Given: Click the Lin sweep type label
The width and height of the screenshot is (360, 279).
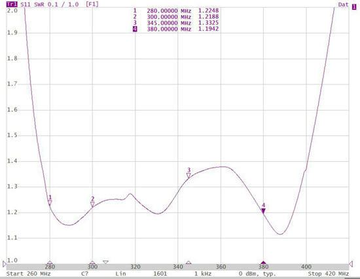Looking at the screenshot, I should tap(120, 274).
